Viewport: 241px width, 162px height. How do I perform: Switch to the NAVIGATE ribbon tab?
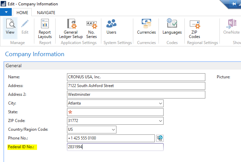pyautogui.click(x=46, y=12)
